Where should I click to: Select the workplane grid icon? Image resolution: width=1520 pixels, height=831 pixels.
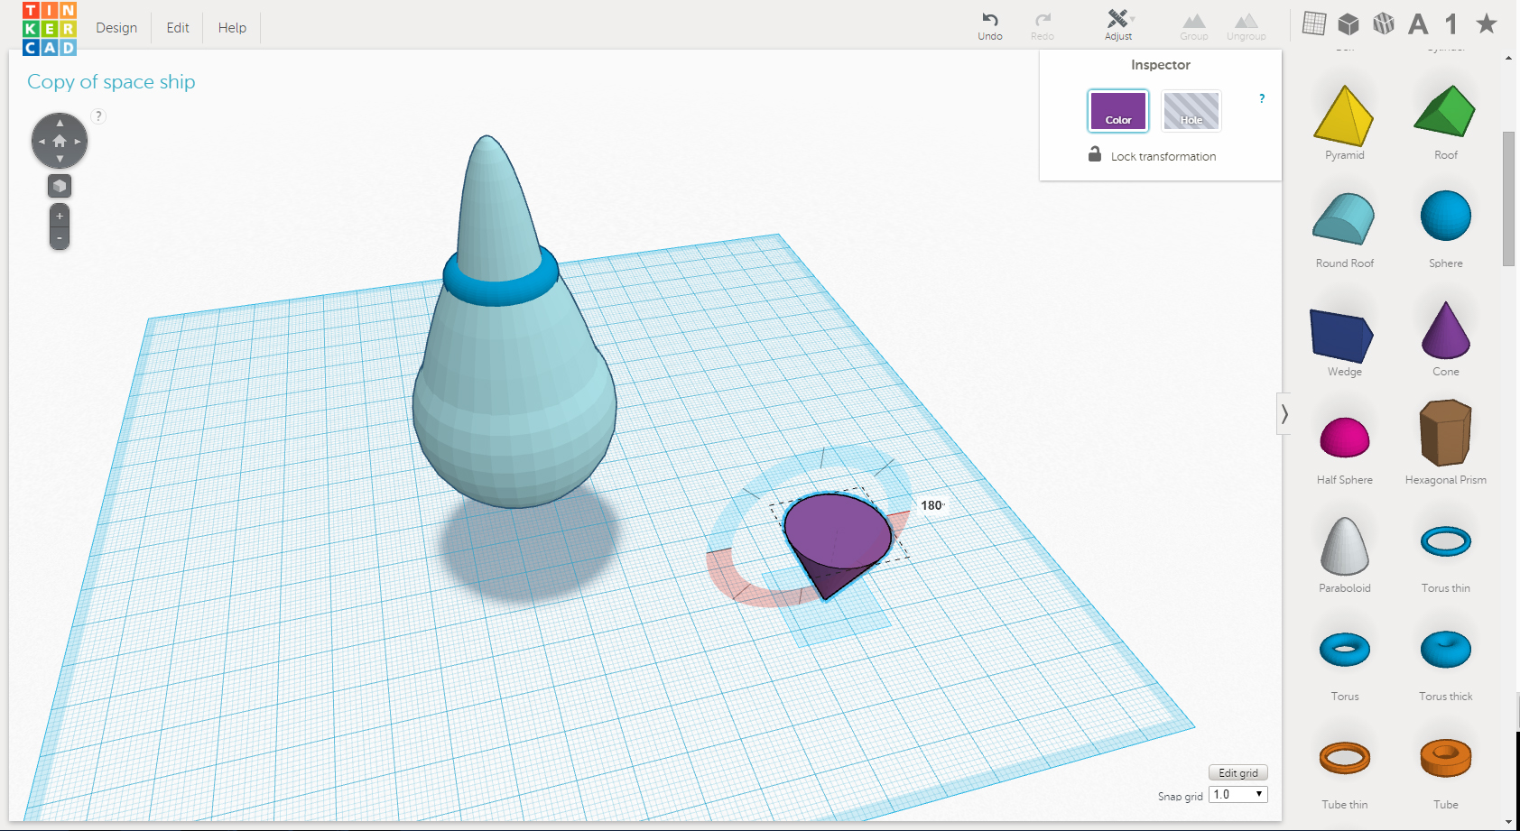pos(1314,23)
